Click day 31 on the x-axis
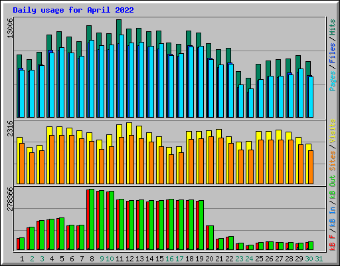The width and height of the screenshot is (340, 266). tap(319, 259)
